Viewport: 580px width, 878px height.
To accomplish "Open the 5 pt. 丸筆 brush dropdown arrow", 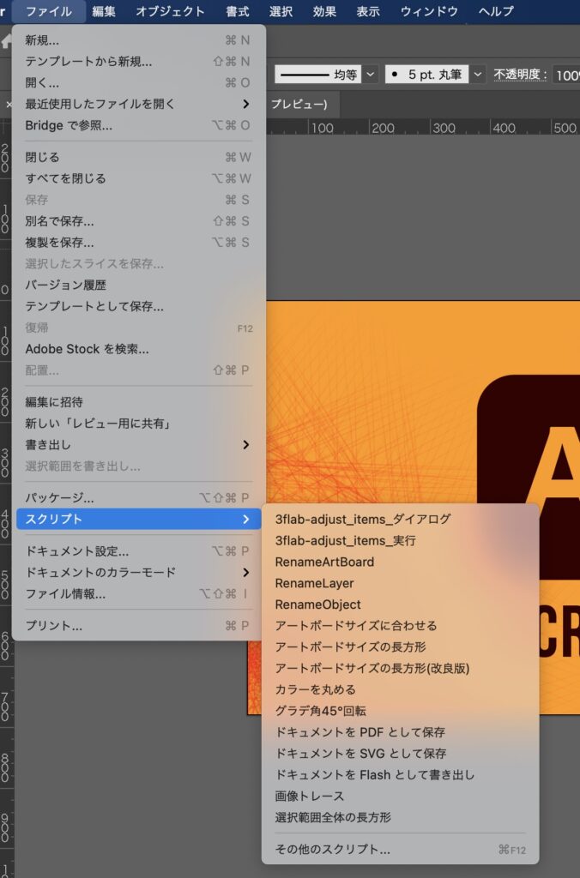I will click(478, 75).
